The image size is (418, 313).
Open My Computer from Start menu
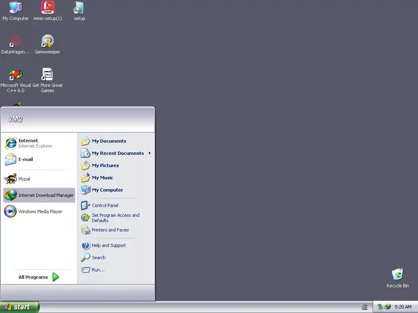(x=116, y=190)
